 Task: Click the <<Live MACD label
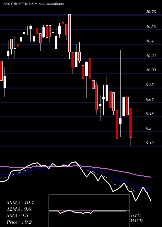click(x=136, y=218)
